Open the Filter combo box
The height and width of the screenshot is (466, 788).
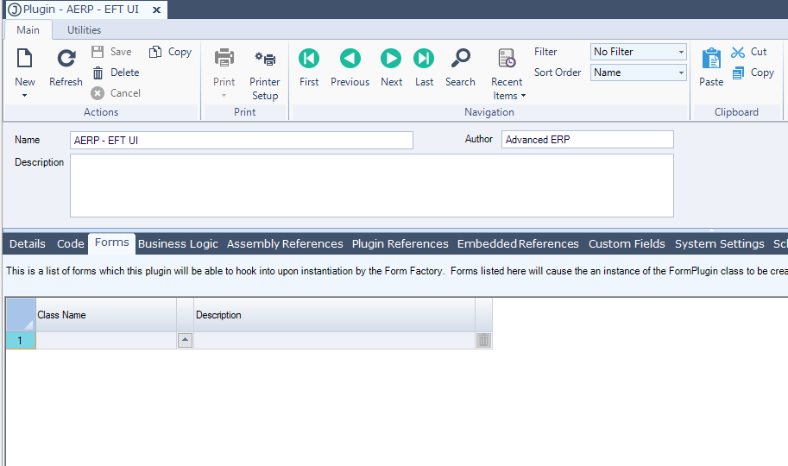tap(681, 52)
